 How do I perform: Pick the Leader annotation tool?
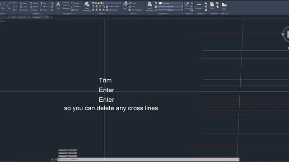[75, 7]
